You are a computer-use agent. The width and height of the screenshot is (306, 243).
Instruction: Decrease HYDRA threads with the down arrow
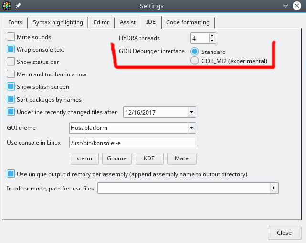(212, 41)
